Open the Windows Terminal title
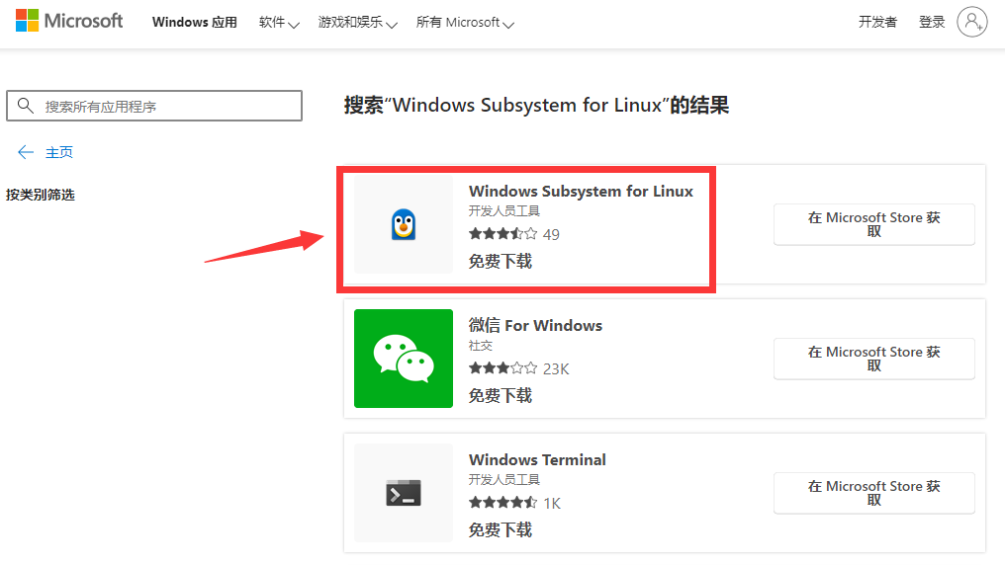This screenshot has width=1005, height=565. (537, 460)
